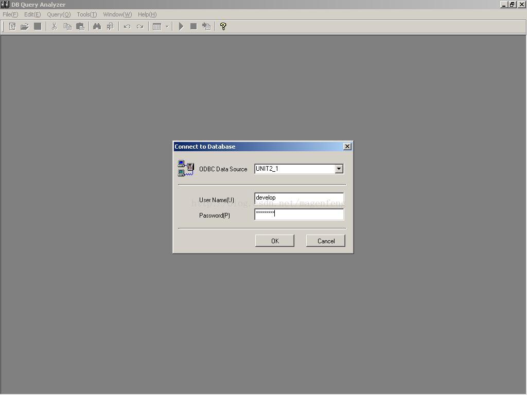Open the Help(H) menu

(147, 14)
